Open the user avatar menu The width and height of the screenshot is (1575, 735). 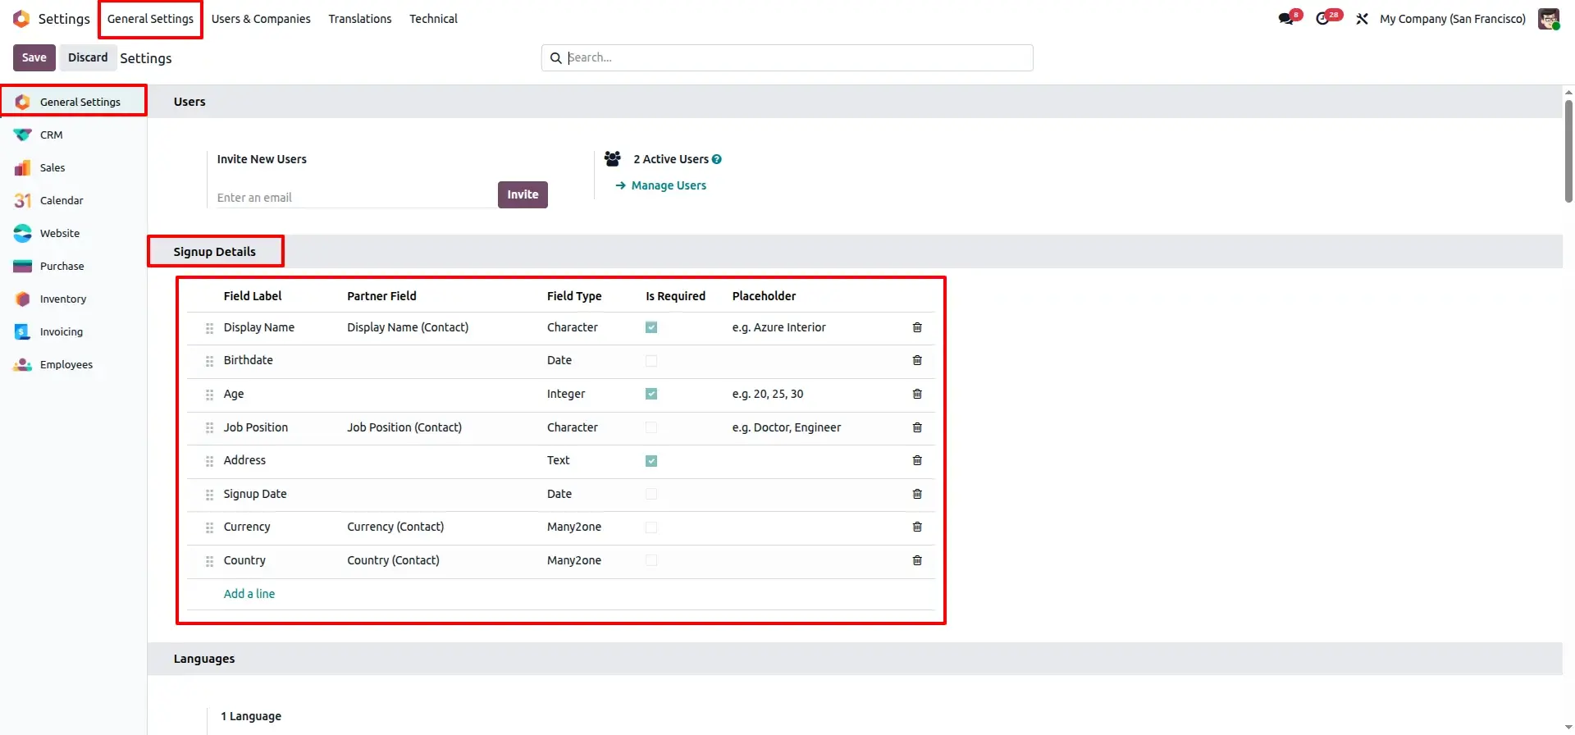1549,19
